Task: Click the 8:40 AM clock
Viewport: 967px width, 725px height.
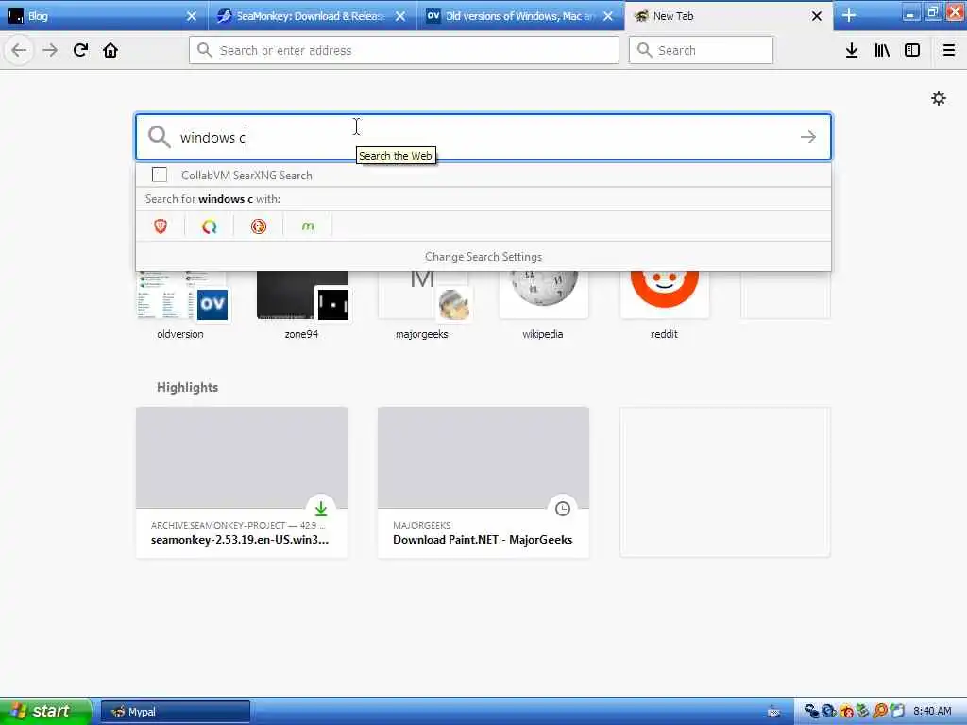Action: [x=932, y=712]
